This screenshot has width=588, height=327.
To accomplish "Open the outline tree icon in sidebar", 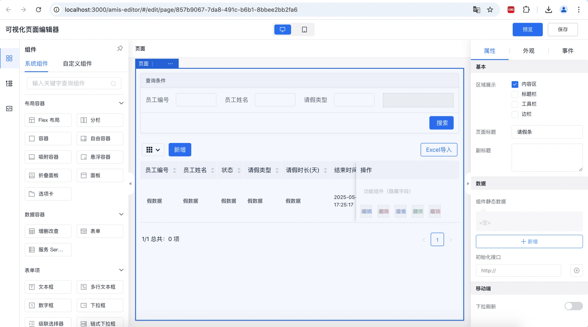I will [x=9, y=83].
